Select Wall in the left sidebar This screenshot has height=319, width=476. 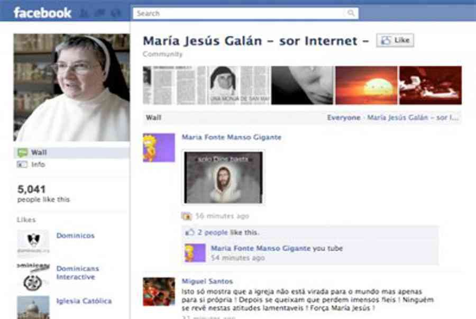(71, 152)
